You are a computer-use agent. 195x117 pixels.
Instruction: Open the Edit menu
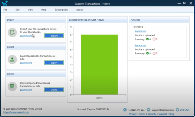[x=18, y=10]
